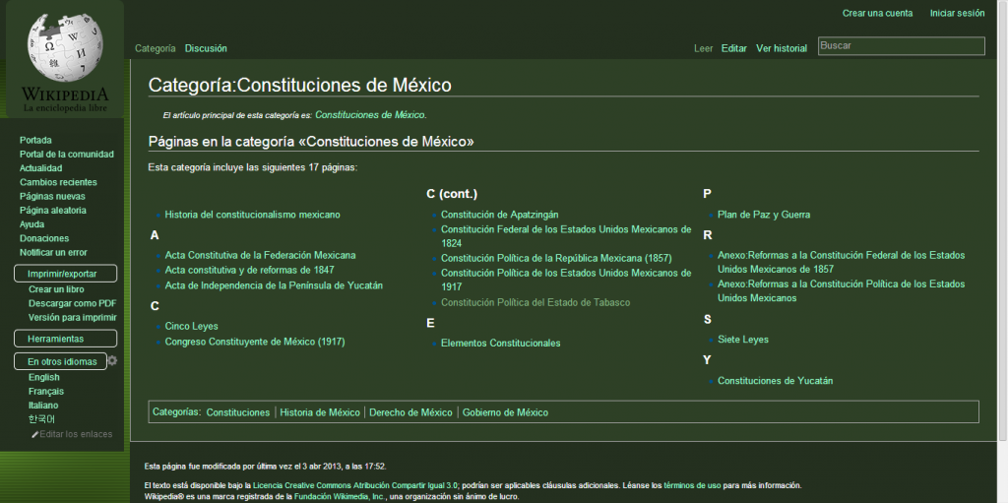Open Constituciones de Yucatán article
The image size is (1008, 503).
click(776, 381)
